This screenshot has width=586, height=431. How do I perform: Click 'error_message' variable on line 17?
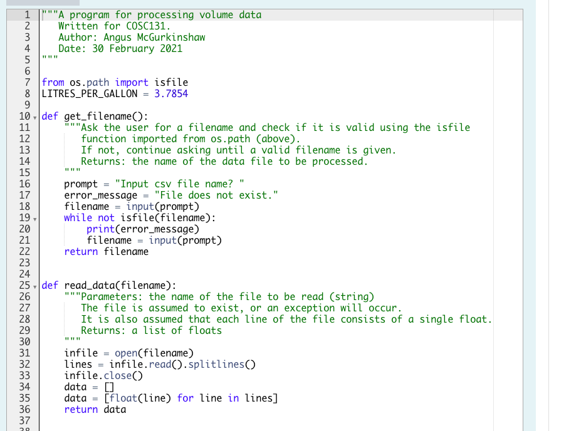click(100, 195)
